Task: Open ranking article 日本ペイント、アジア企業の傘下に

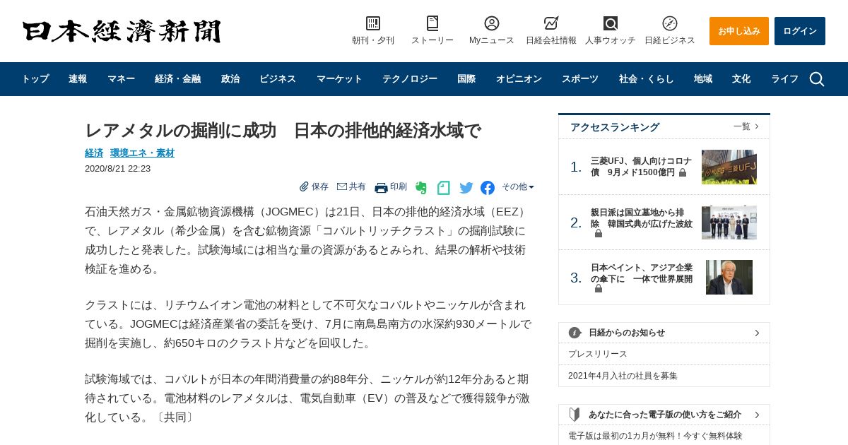Action: click(641, 278)
